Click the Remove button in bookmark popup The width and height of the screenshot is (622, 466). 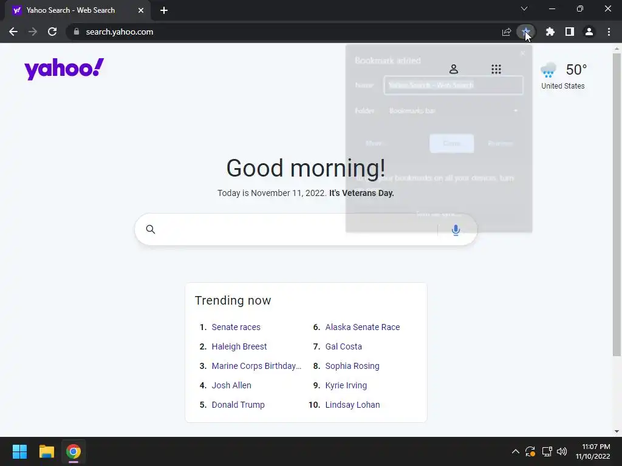pos(501,143)
